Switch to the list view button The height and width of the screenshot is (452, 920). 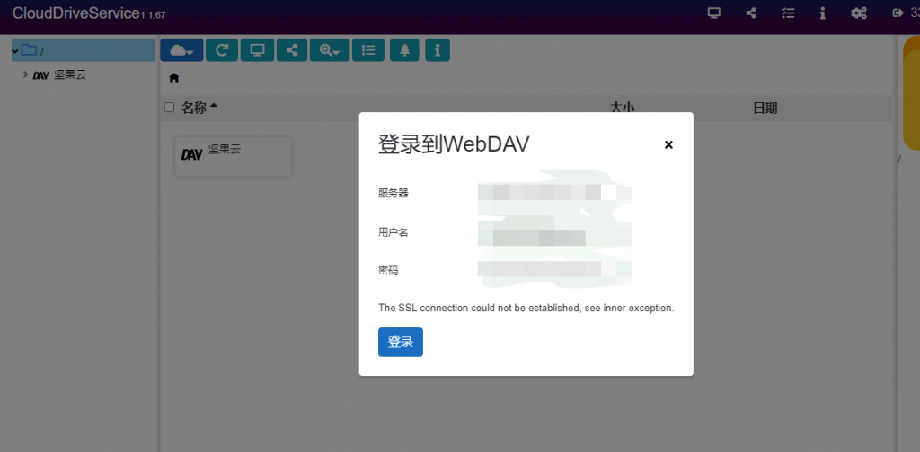click(368, 50)
